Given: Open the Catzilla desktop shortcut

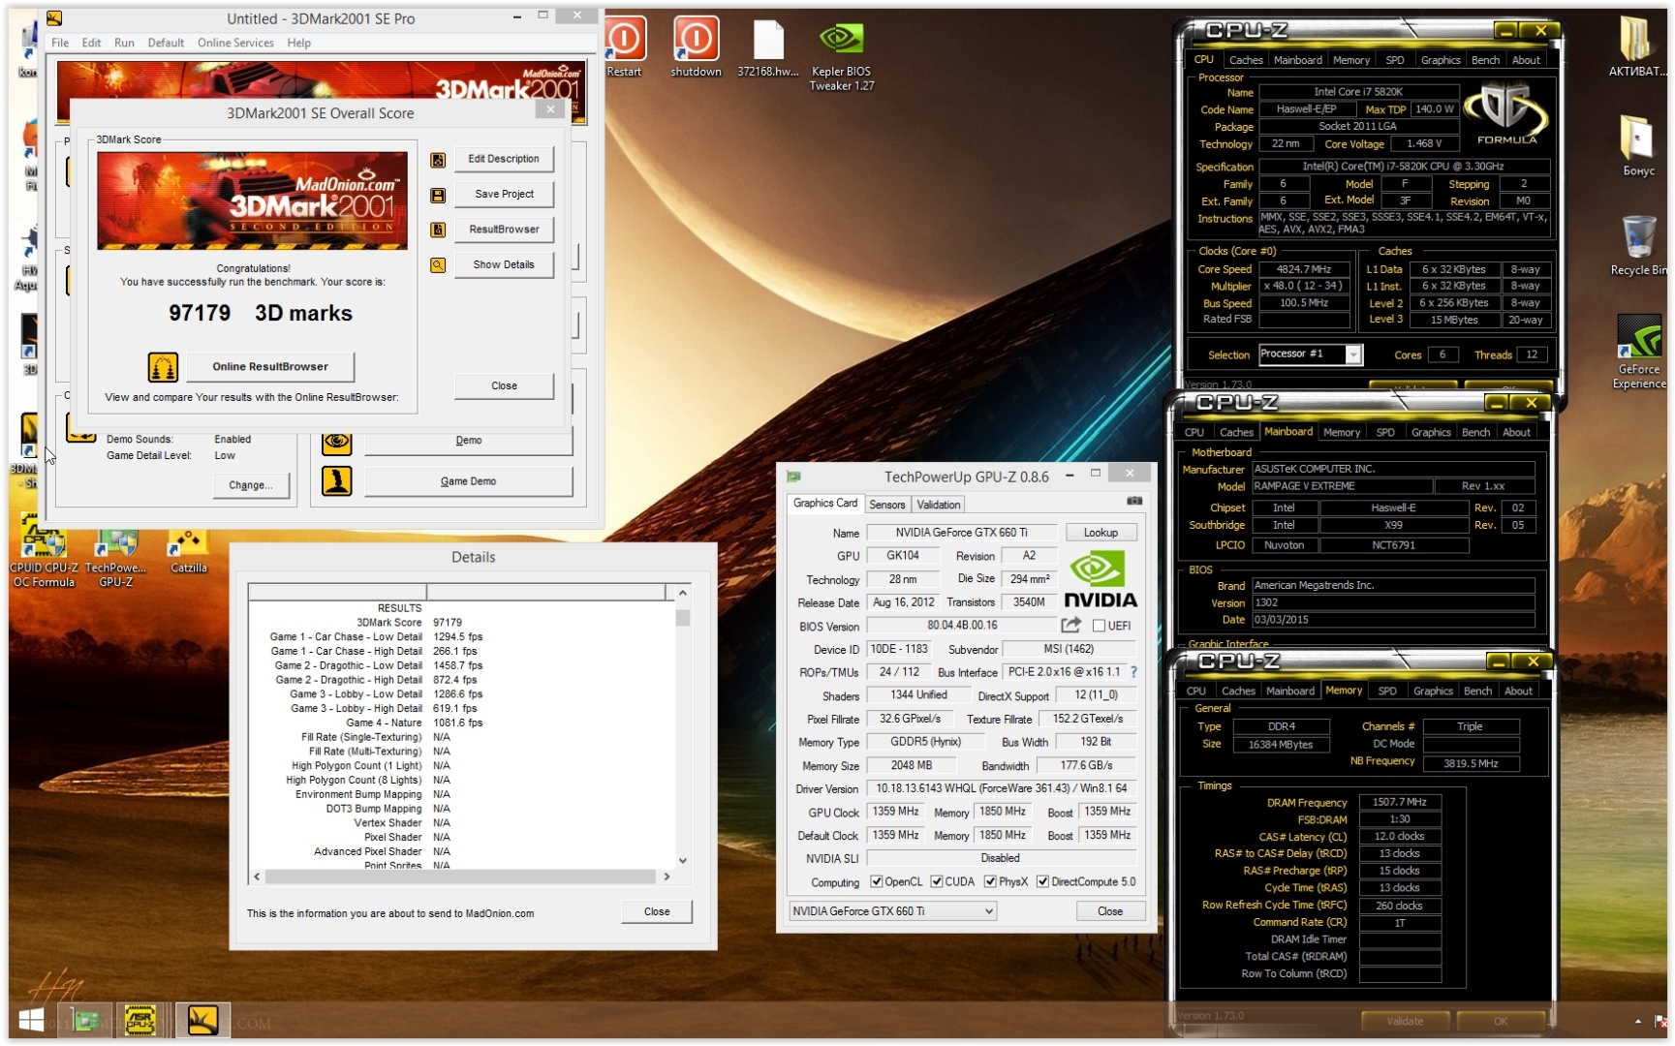Looking at the screenshot, I should (x=188, y=551).
